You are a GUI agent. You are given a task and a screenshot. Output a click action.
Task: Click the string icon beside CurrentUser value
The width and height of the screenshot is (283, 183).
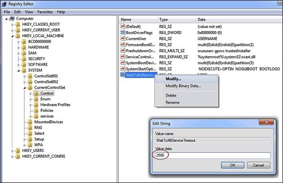[123, 39]
